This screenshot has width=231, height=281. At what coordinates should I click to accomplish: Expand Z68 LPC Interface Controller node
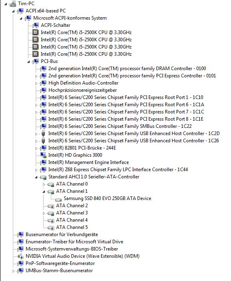click(36, 170)
